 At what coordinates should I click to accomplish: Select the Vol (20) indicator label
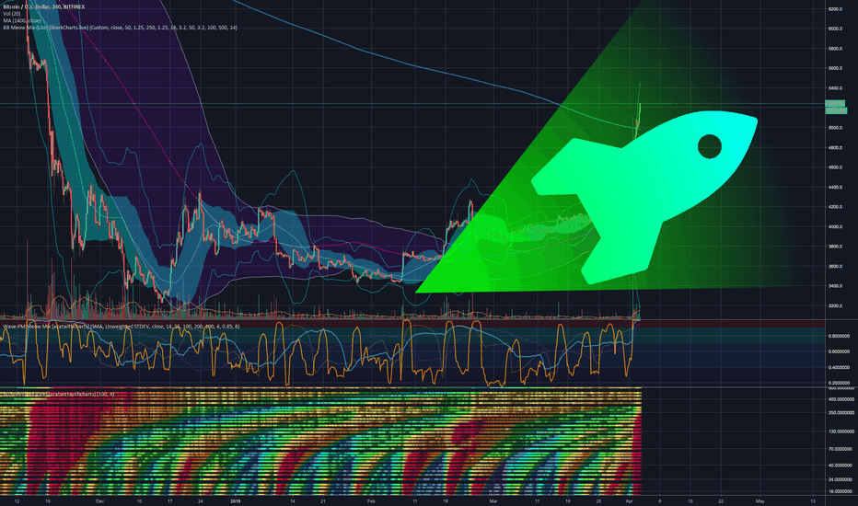11,14
